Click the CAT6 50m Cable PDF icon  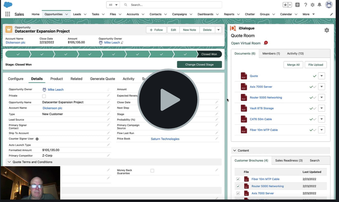pyautogui.click(x=244, y=119)
